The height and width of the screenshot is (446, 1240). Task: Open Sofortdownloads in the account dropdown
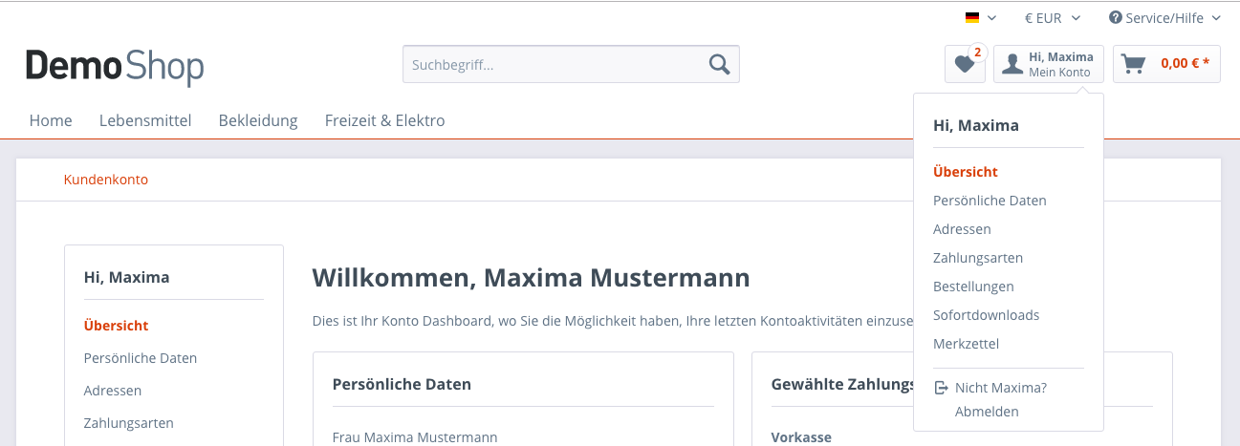[x=986, y=315]
